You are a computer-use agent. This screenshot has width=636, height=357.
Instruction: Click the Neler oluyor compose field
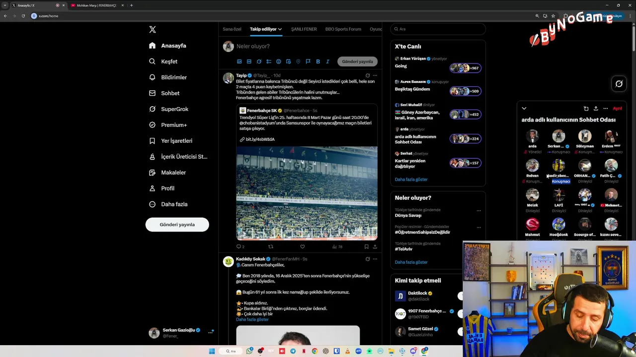(x=307, y=46)
